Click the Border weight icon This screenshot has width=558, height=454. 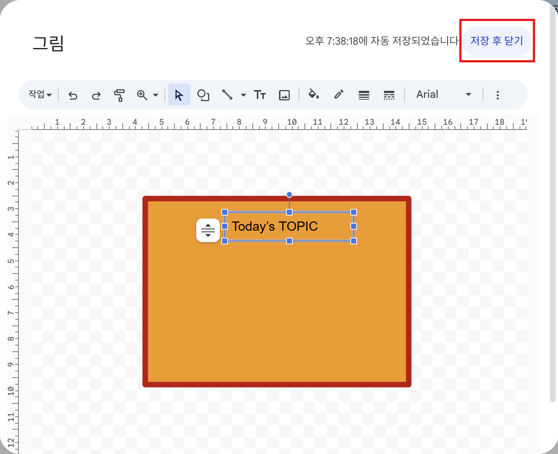364,95
